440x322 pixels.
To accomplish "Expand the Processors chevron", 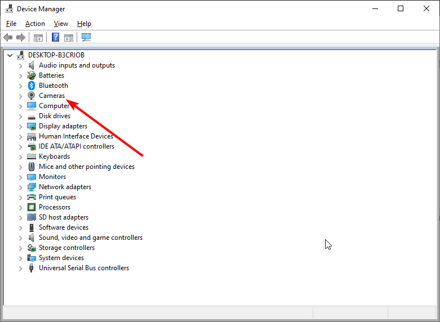I will [x=20, y=208].
